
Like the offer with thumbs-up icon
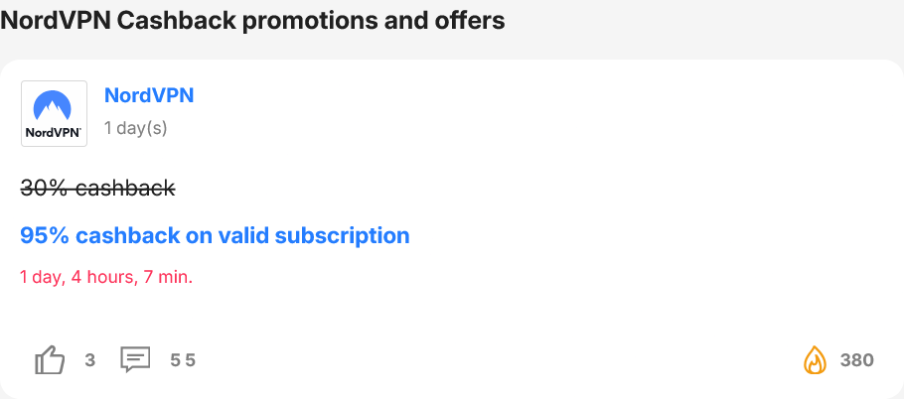[x=50, y=360]
